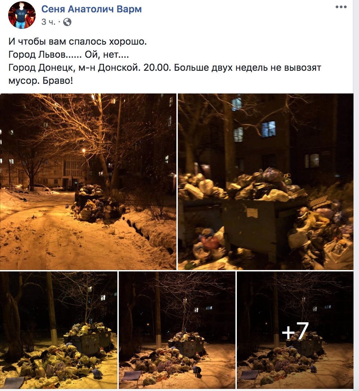Viewport: 359px width, 391px height.
Task: Open the author name Сеня Анатолич Варм
Action: 91,9
